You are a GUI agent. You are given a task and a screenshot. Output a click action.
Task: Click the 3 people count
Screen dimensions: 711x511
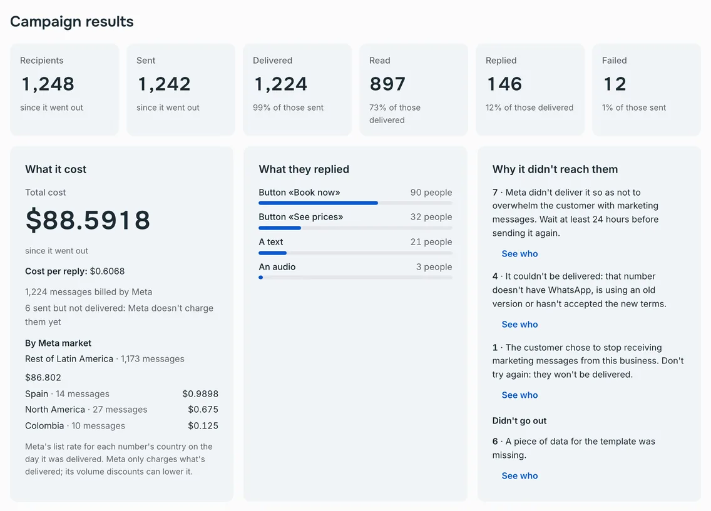coord(434,267)
